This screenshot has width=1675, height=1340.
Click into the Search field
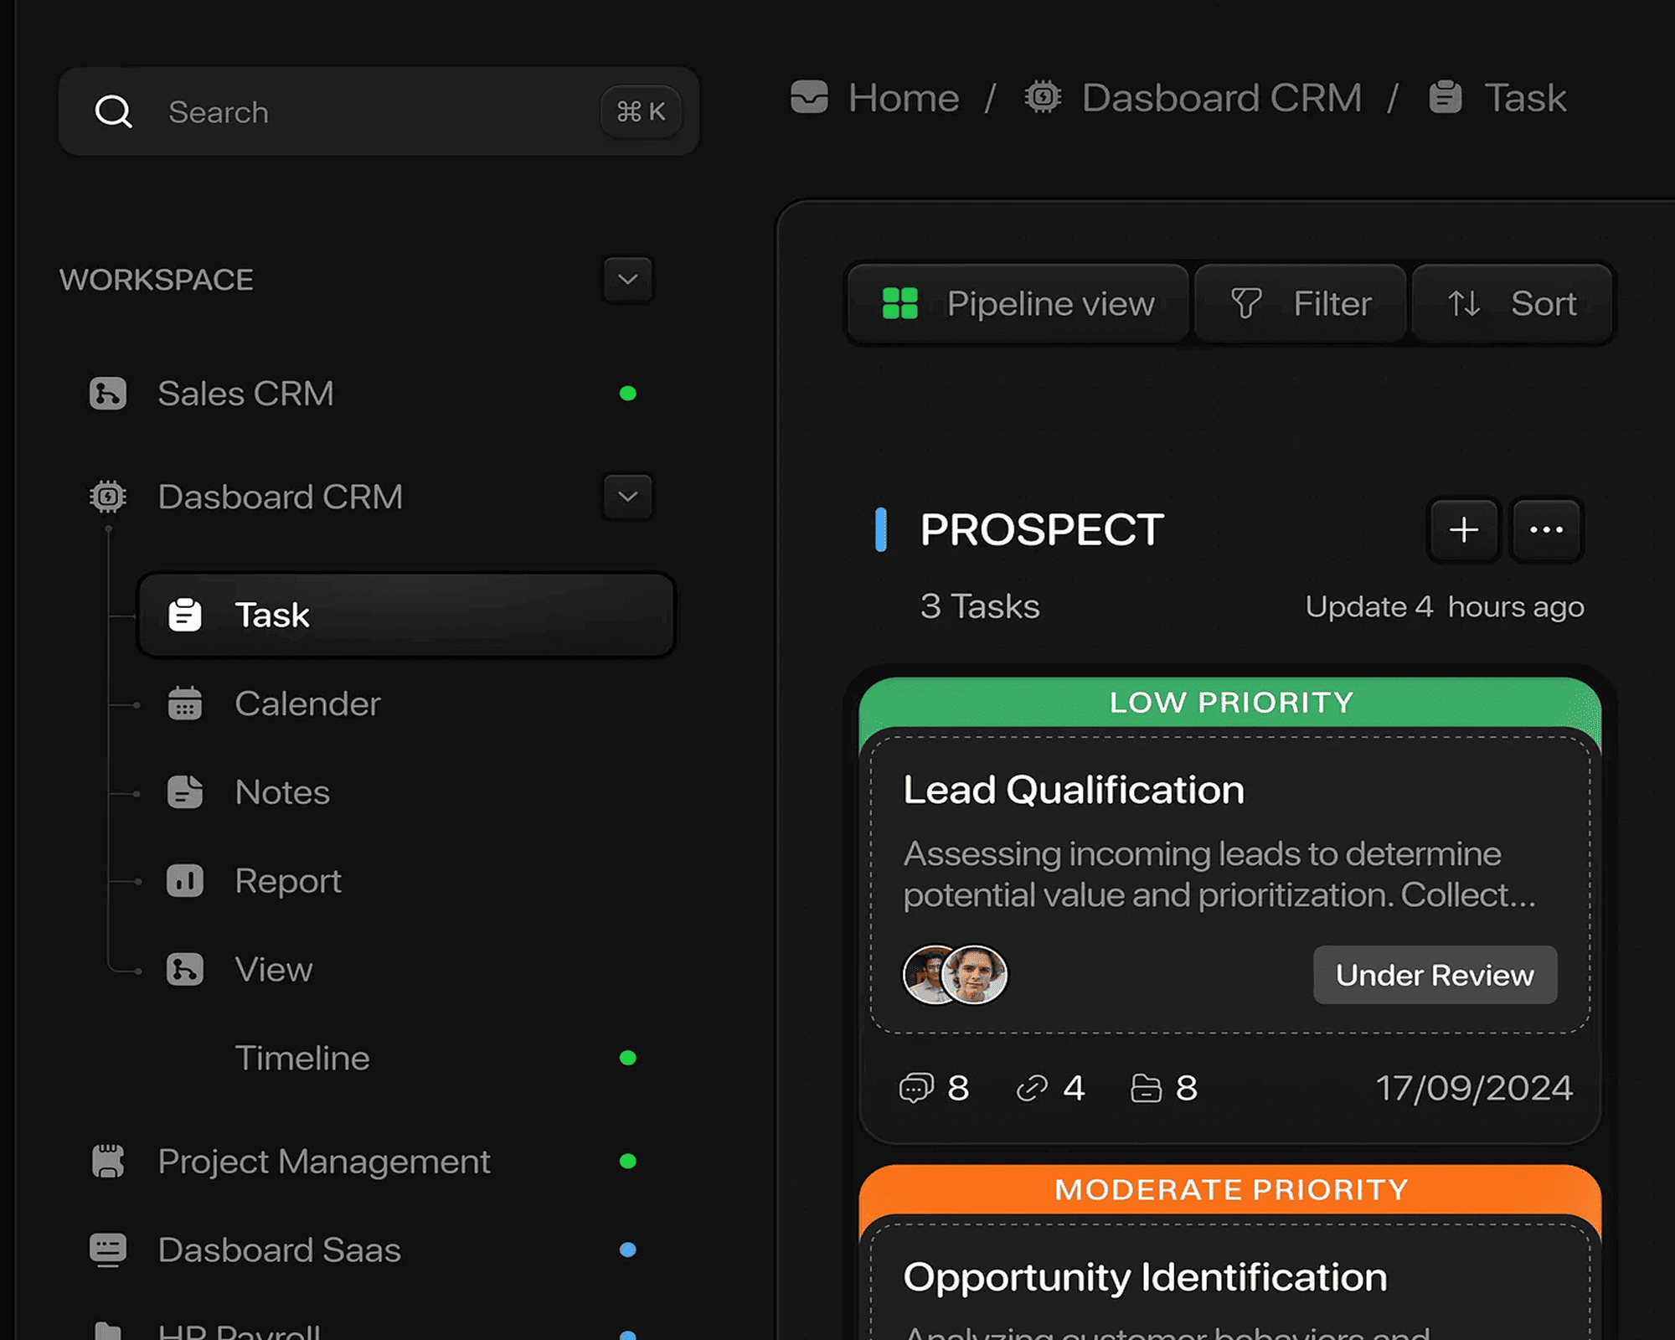pyautogui.click(x=377, y=111)
